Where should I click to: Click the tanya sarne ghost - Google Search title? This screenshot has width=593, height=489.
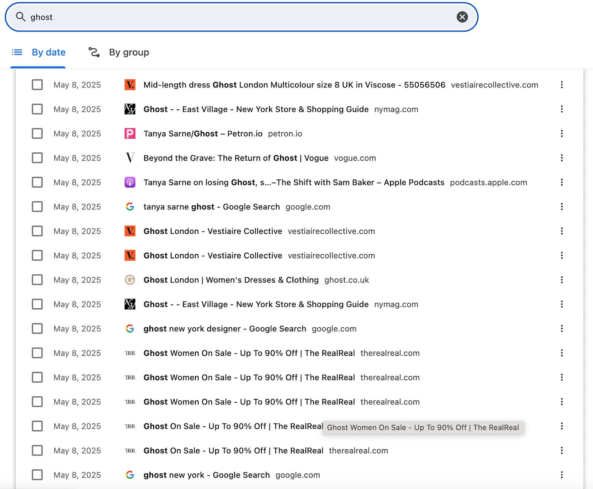(212, 206)
